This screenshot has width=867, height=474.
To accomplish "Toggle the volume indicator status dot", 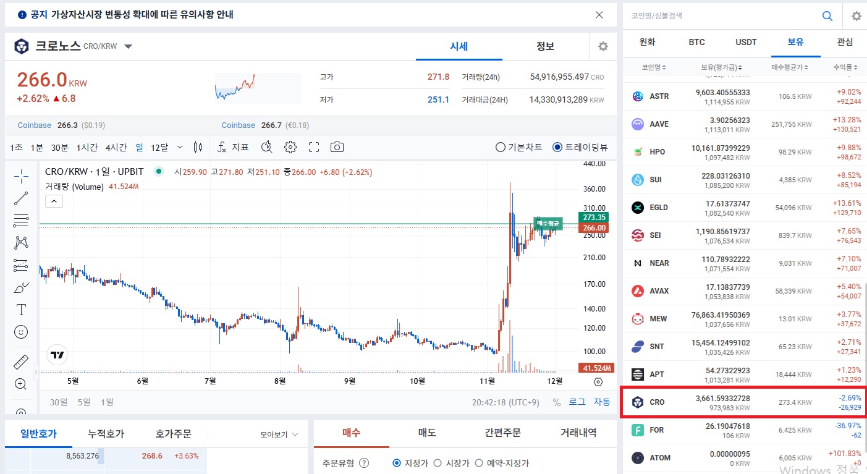I will tap(159, 172).
